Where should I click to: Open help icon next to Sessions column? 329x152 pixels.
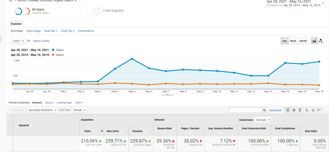click(x=145, y=131)
